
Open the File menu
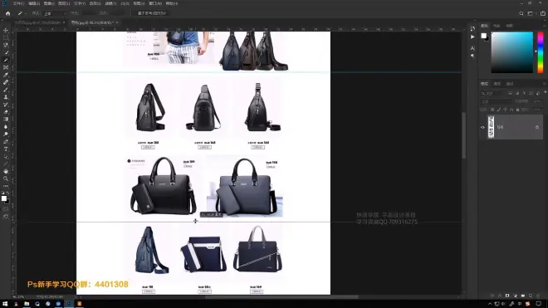pos(18,3)
